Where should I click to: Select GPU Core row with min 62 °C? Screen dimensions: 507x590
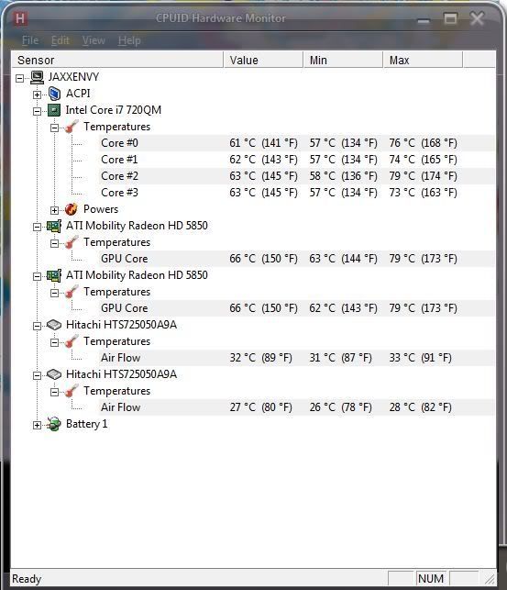click(x=297, y=308)
